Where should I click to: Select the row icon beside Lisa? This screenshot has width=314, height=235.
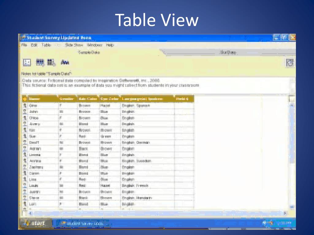(25, 179)
